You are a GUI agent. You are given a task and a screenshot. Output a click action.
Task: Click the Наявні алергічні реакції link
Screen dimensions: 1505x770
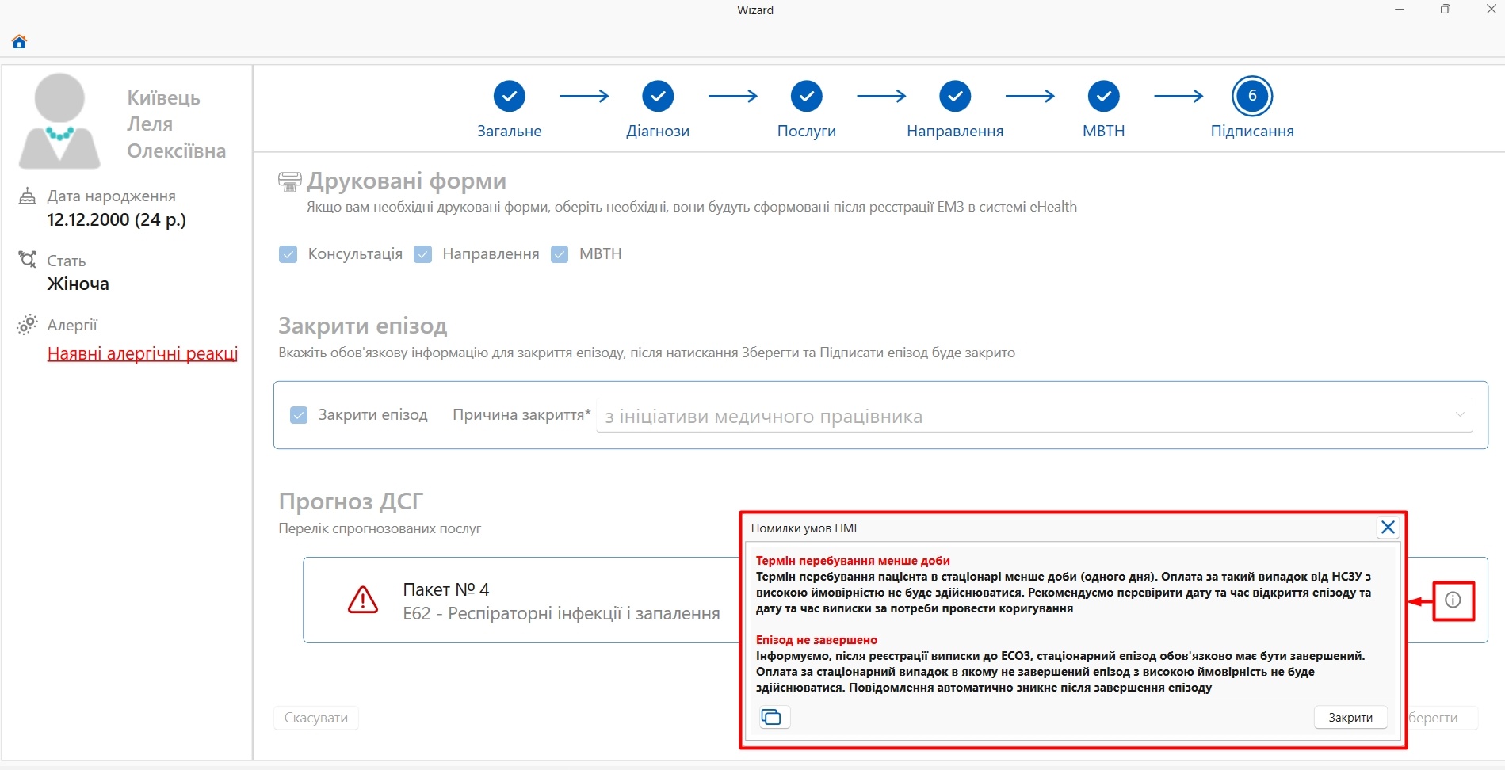click(143, 354)
